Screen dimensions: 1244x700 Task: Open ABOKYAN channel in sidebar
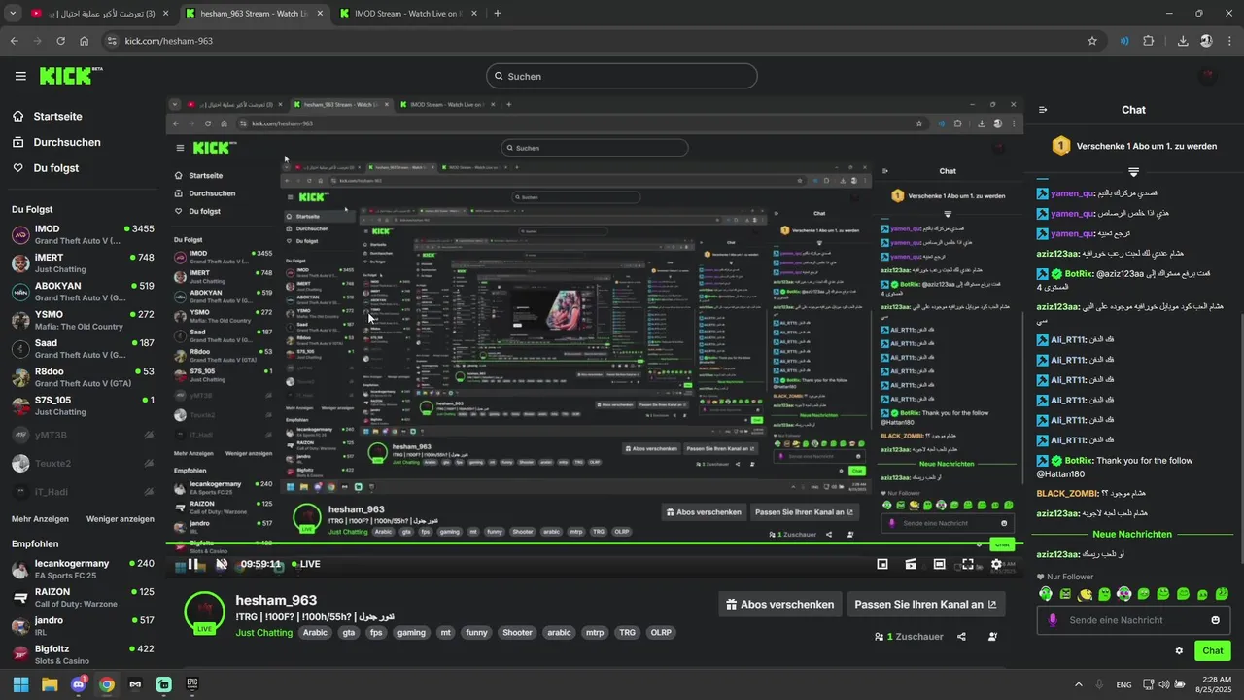tap(83, 292)
